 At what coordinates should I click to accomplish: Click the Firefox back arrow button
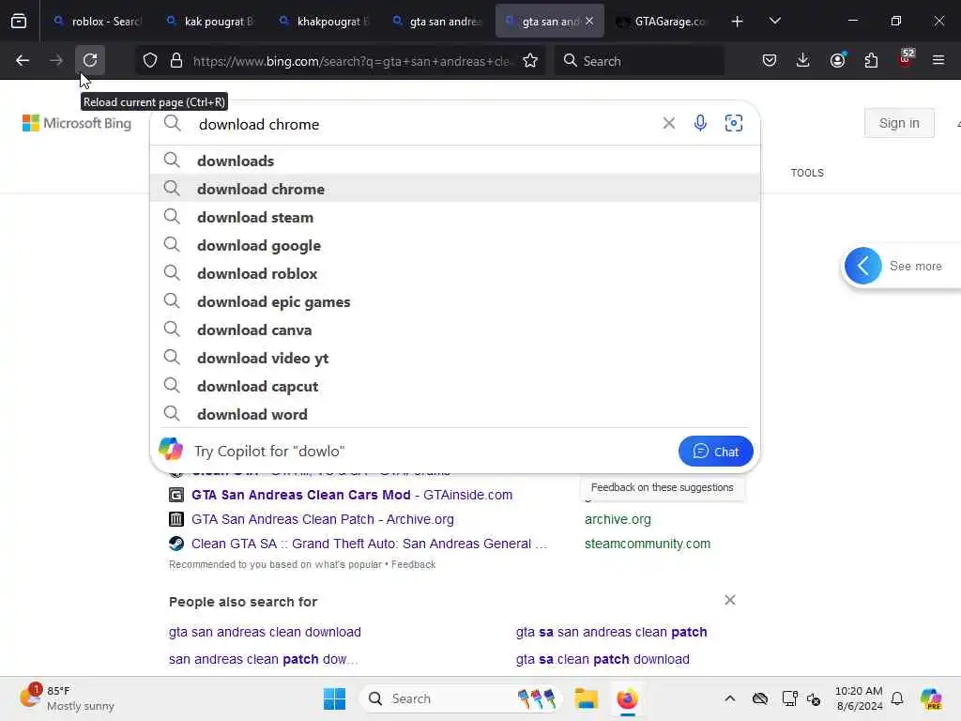pos(23,60)
